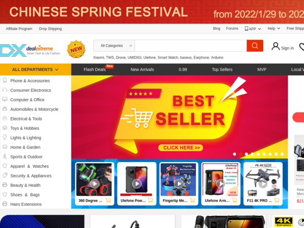Expand the APP dropdown in top bar
Screen dimensions: 304x228
253,29
